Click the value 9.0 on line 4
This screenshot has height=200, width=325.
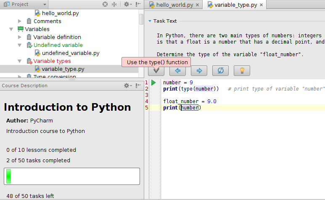tap(212, 101)
